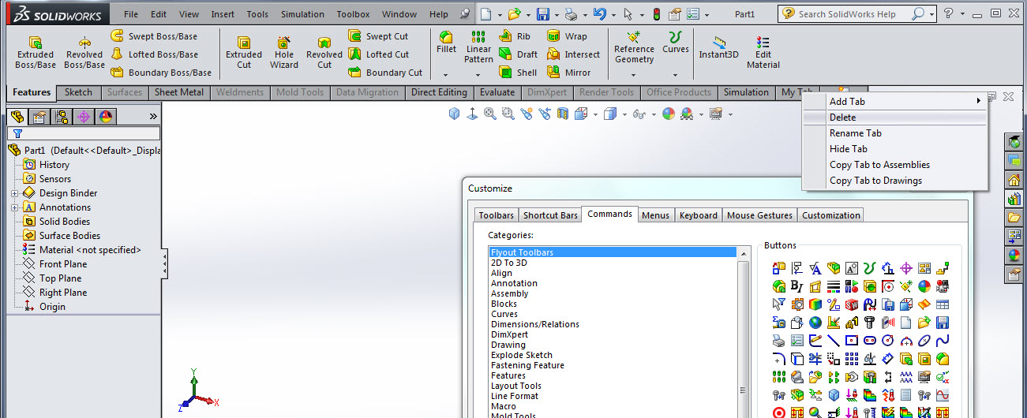1027x418 pixels.
Task: Toggle Instant3D mode
Action: click(718, 47)
